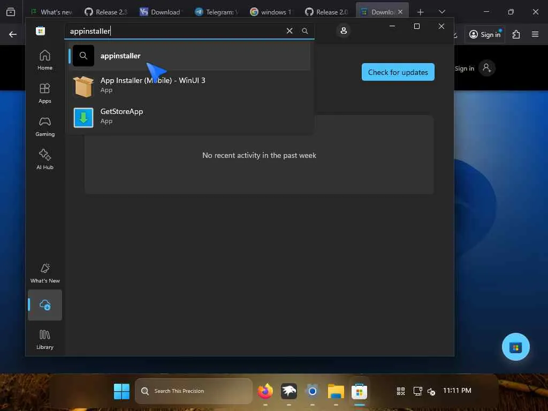This screenshot has width=548, height=411.
Task: Open the Library section
Action: click(45, 339)
